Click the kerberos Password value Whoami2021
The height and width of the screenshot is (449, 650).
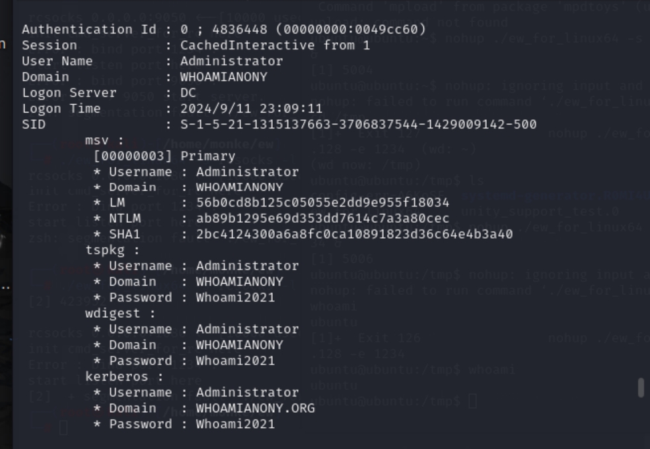235,424
